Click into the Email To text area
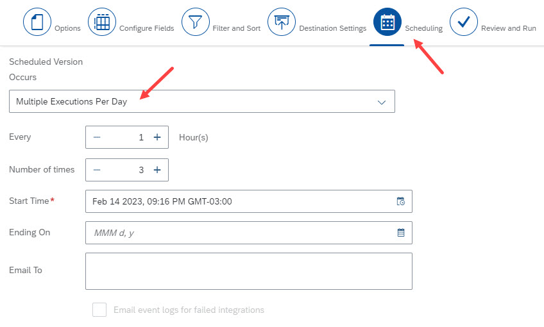 (x=249, y=271)
